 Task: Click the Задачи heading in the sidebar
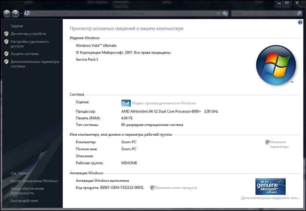click(17, 26)
